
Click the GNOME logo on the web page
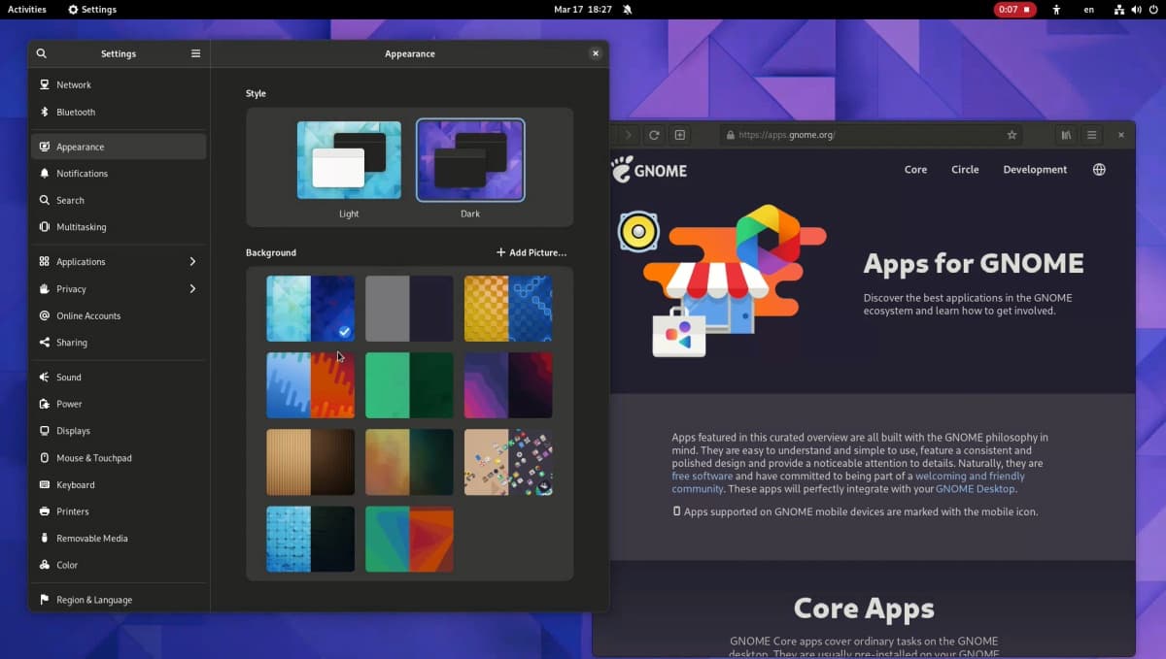649,169
